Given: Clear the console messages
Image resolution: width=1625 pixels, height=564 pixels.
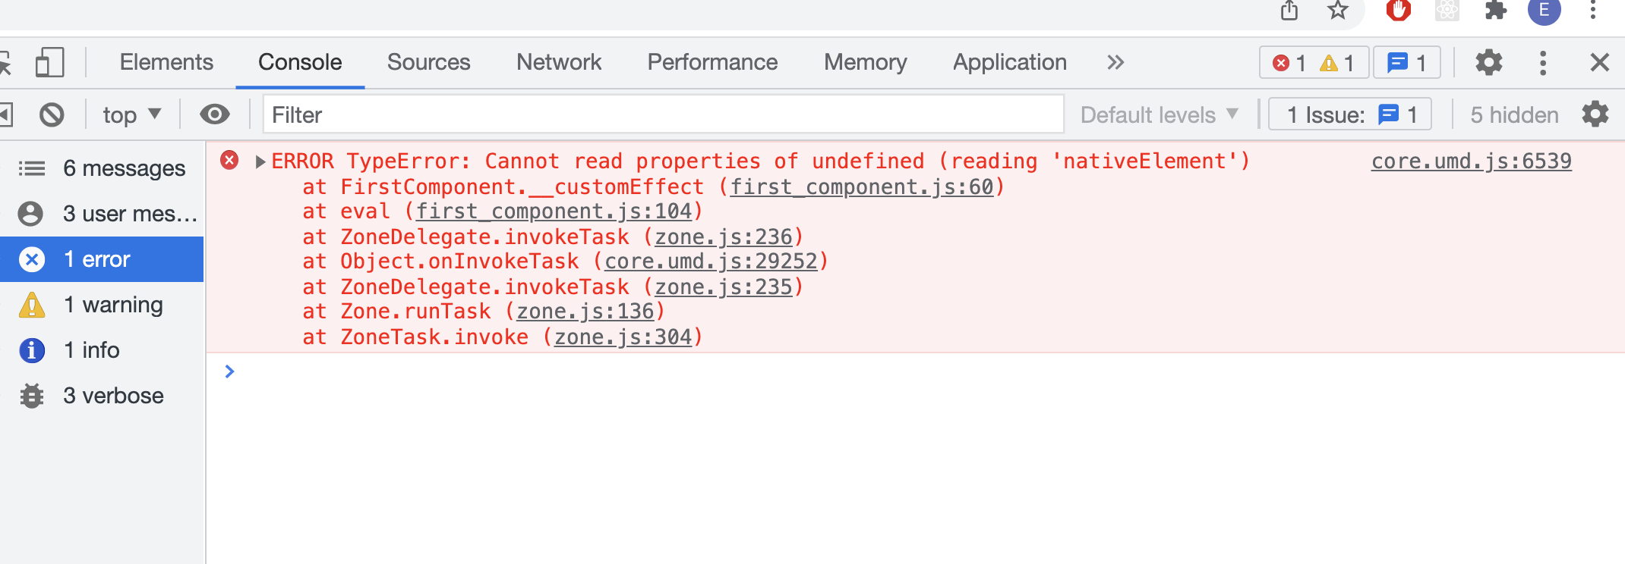Looking at the screenshot, I should 49,114.
